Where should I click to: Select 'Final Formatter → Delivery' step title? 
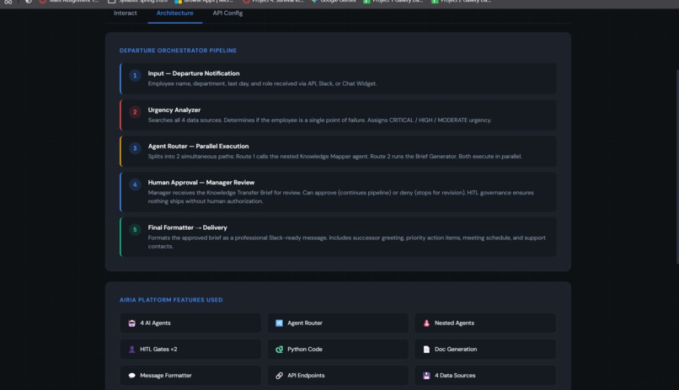click(x=188, y=227)
